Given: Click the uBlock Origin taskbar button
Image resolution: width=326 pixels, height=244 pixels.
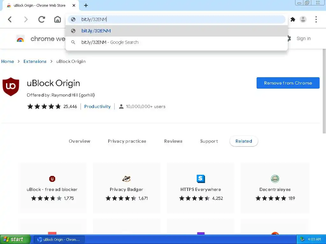Looking at the screenshot, I should tap(59, 240).
